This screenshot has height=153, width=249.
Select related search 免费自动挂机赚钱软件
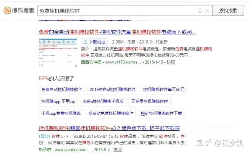(62, 89)
